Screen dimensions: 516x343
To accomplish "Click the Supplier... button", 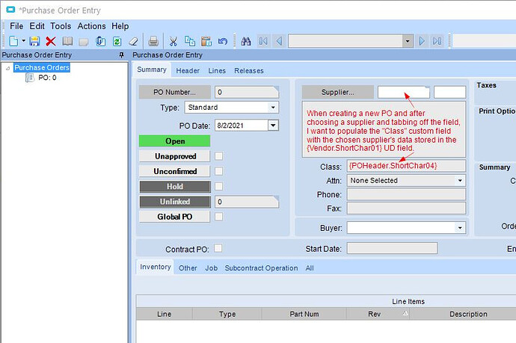I will tap(337, 93).
